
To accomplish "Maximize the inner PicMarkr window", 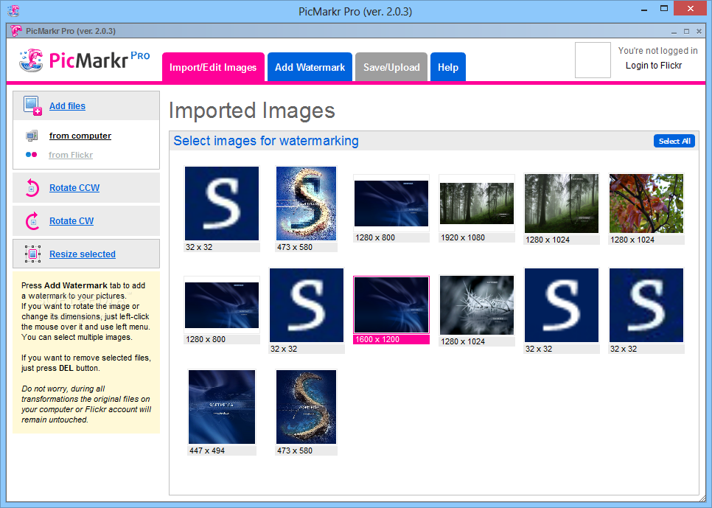I will (687, 32).
